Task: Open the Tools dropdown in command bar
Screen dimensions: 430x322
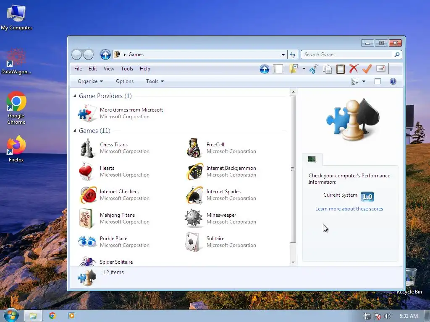Action: click(x=155, y=81)
